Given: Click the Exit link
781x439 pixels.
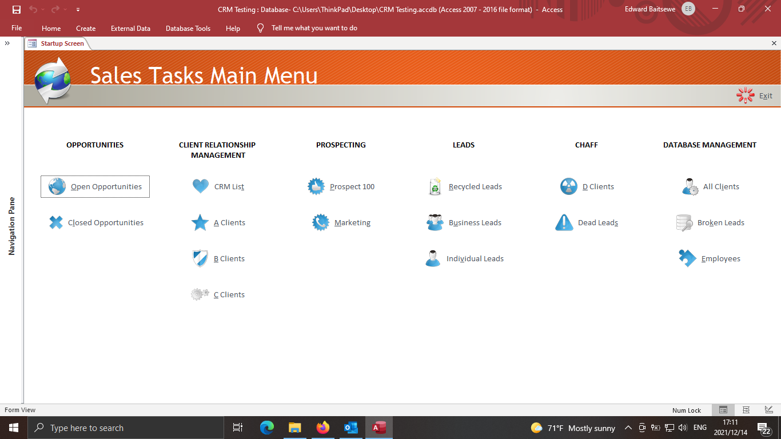Looking at the screenshot, I should coord(765,95).
